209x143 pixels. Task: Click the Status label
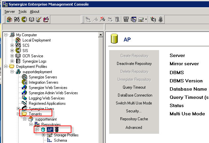(177, 105)
